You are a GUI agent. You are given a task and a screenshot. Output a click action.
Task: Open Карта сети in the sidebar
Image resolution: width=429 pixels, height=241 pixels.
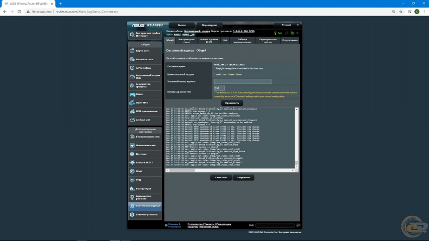[x=145, y=51]
